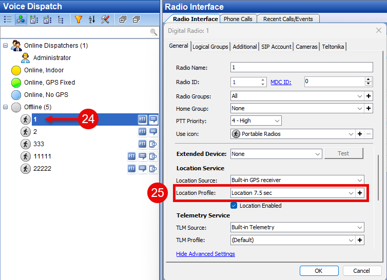Viewport: 387px width, 280px height.
Task: Uncheck the Location Enabled checkbox
Action: click(x=234, y=206)
